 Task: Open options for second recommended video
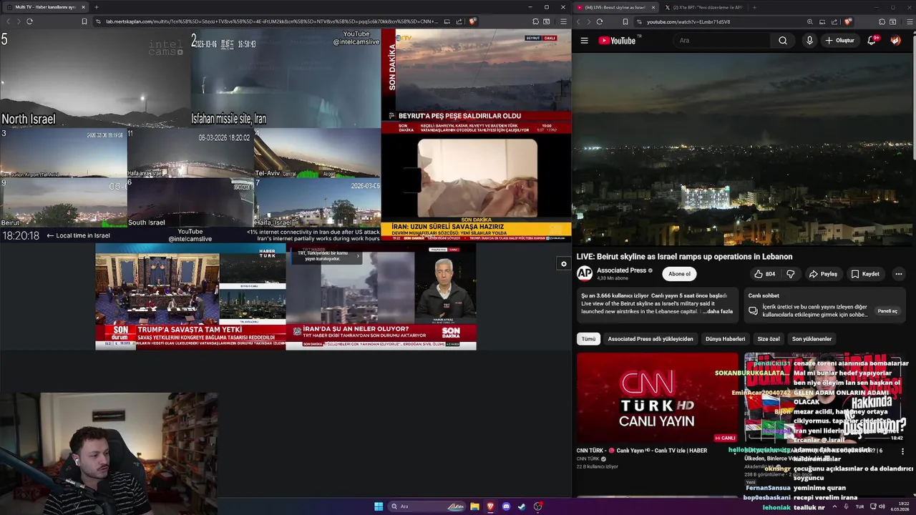coord(902,451)
